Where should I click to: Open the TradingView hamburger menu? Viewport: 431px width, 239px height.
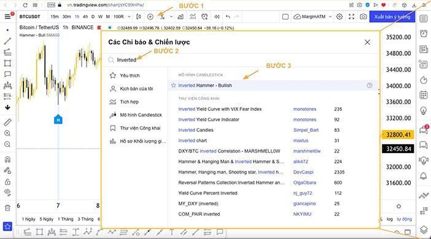pos(7,17)
